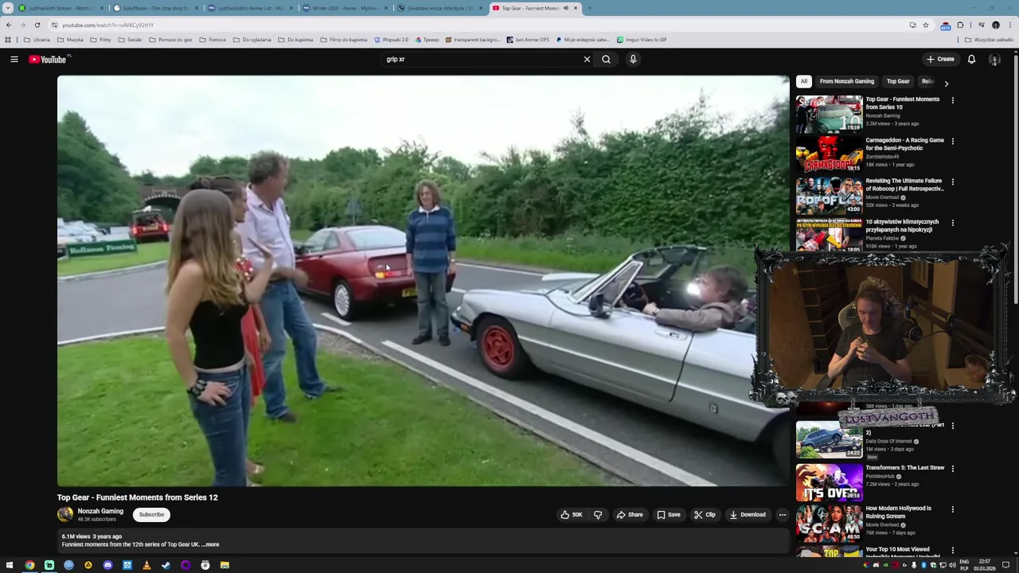
Task: Share the Top Gear video
Action: 629,515
